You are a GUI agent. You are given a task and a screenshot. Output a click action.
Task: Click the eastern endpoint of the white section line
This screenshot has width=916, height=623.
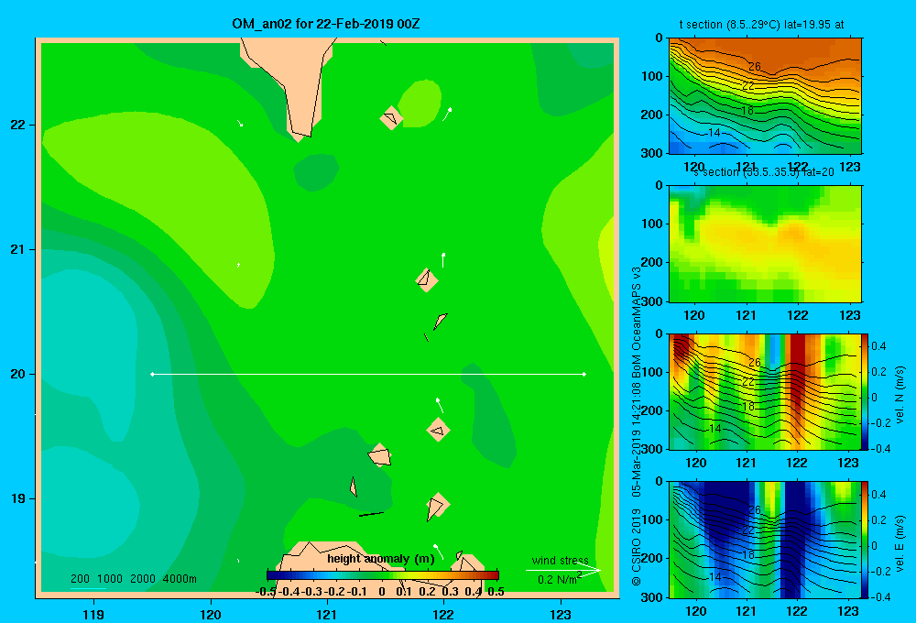584,374
